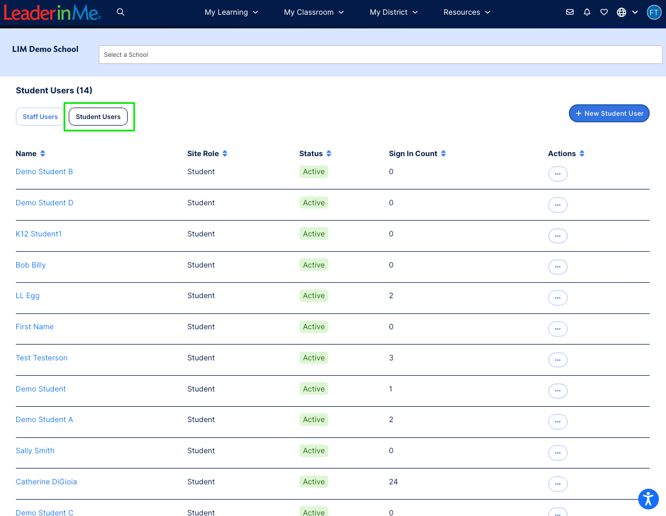Check notifications via the bell icon

pyautogui.click(x=587, y=11)
